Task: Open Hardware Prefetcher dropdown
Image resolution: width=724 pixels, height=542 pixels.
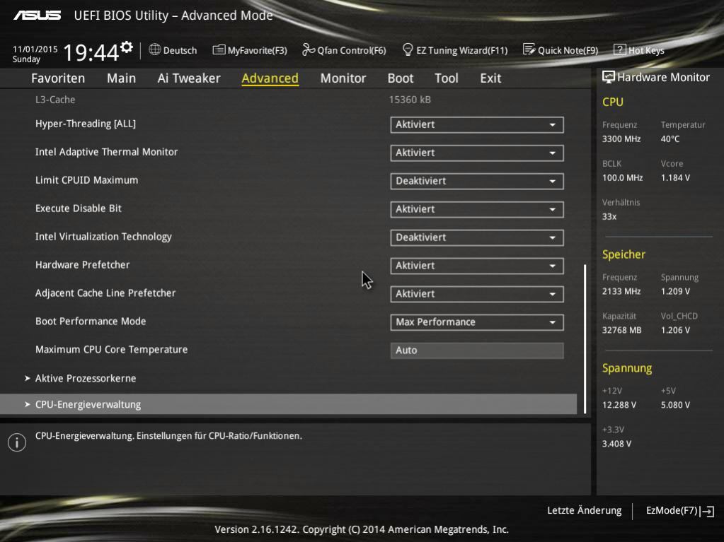Action: 476,266
